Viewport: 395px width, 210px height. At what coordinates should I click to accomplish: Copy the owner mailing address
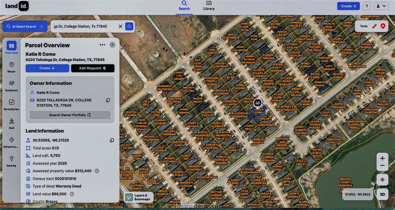pos(108,100)
